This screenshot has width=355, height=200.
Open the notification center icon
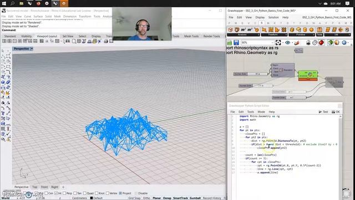click(x=348, y=3)
